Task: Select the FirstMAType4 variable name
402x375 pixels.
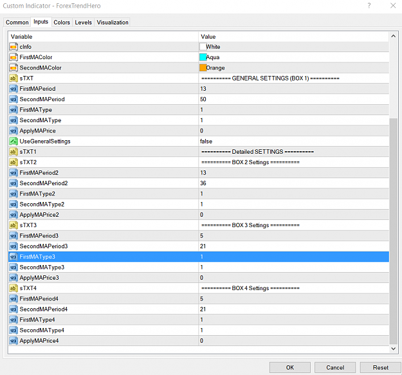Action: pos(37,320)
